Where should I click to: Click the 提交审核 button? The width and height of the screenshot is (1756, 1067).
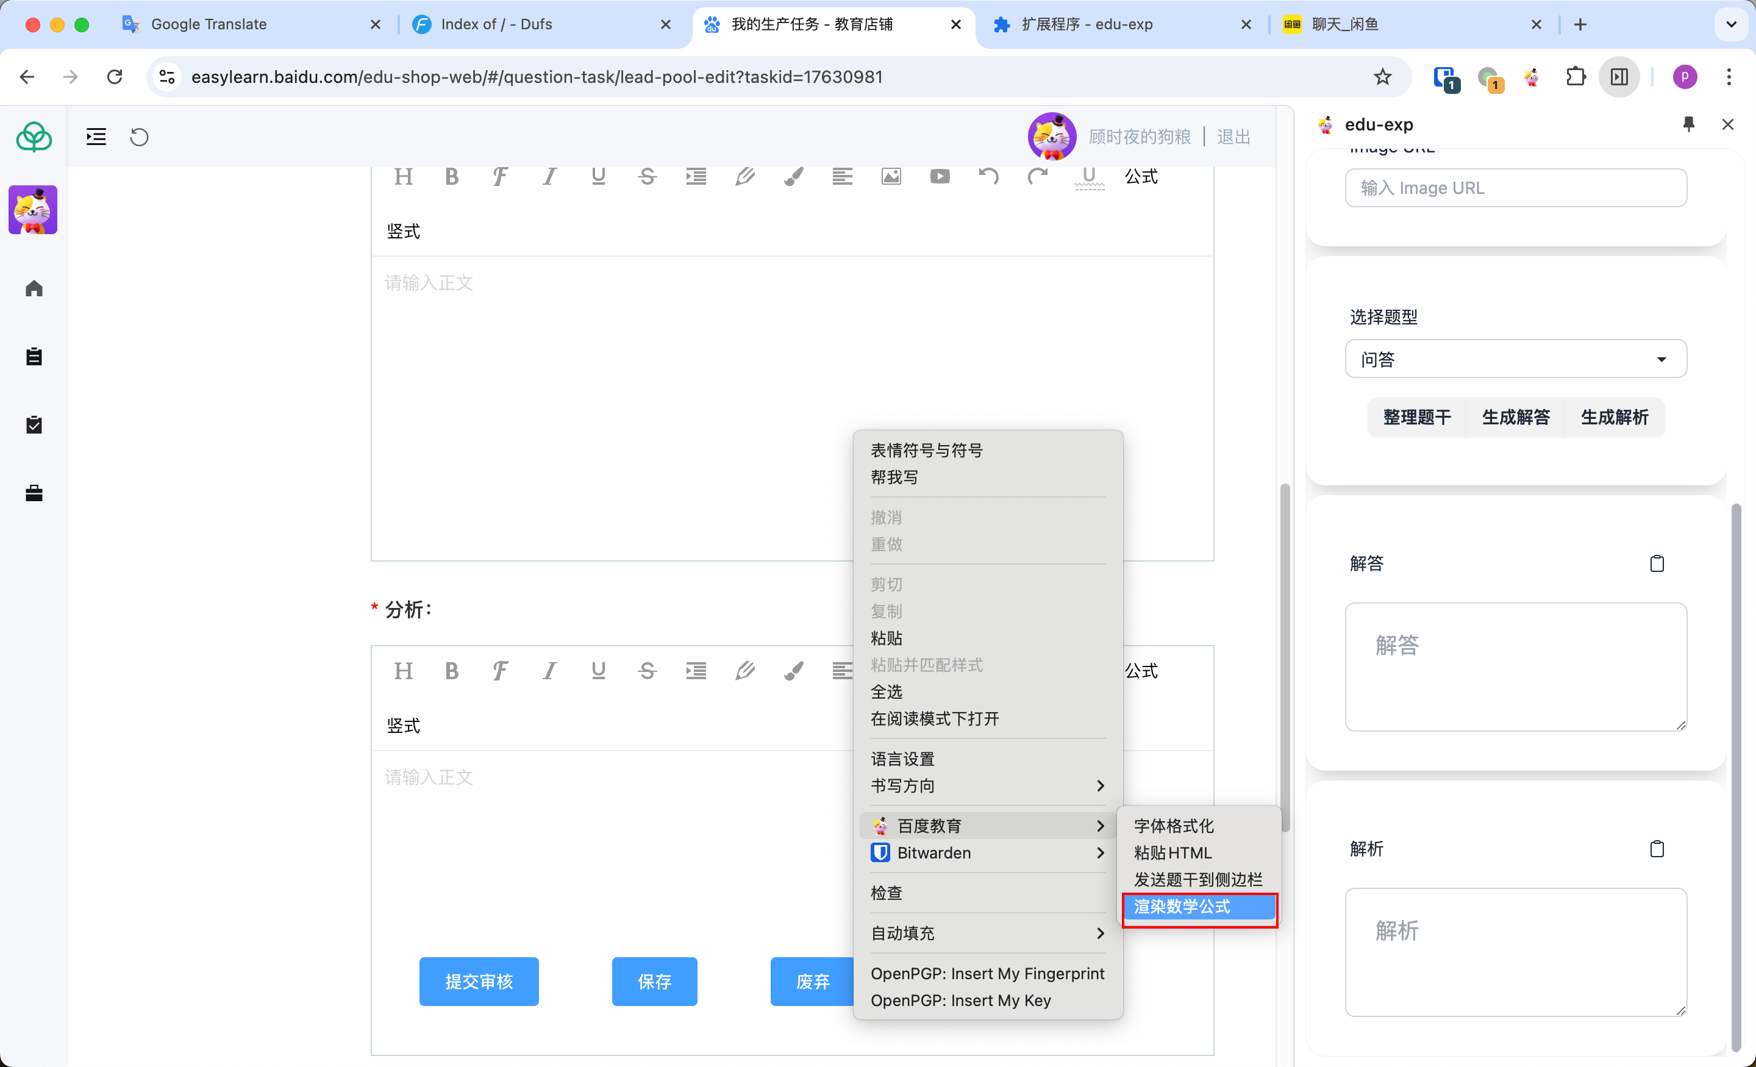[478, 982]
